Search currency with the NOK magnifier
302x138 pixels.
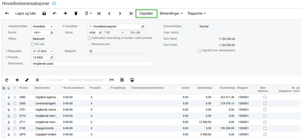(100, 33)
